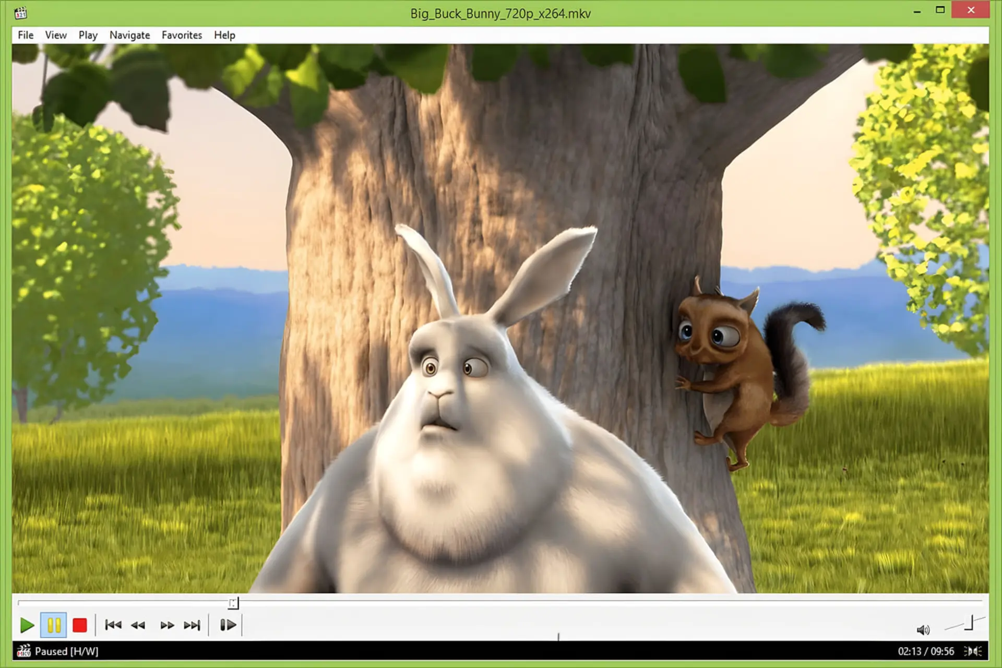Click the Paused [H/W] status text

[66, 651]
